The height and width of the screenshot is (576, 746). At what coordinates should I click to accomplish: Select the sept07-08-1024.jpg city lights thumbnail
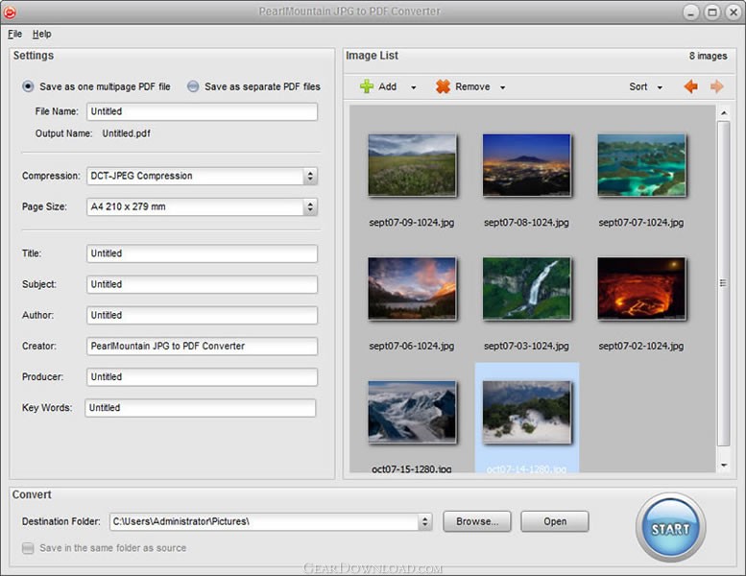[x=526, y=165]
